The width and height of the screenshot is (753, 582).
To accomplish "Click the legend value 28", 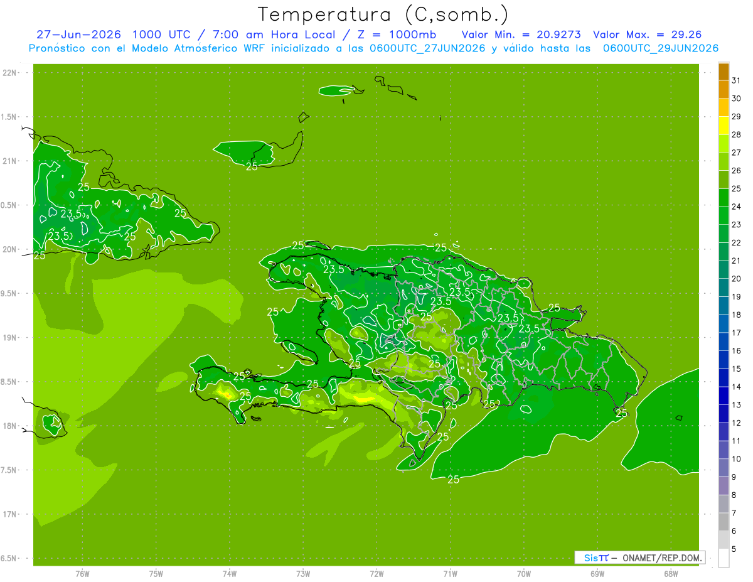I will 737,134.
